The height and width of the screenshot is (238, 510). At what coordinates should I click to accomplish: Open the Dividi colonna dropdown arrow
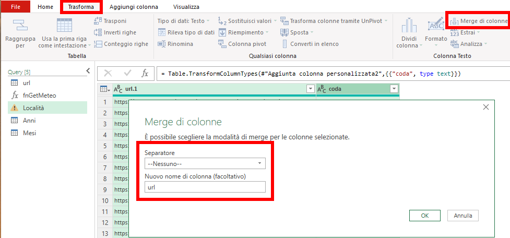[x=421, y=45]
